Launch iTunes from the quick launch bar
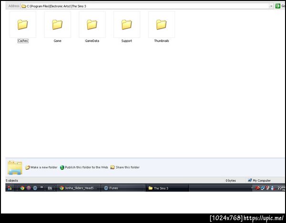The height and width of the screenshot is (223, 286). pos(35,188)
